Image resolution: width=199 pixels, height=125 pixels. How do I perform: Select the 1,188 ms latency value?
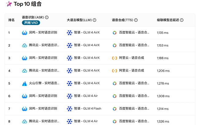[x=163, y=58]
